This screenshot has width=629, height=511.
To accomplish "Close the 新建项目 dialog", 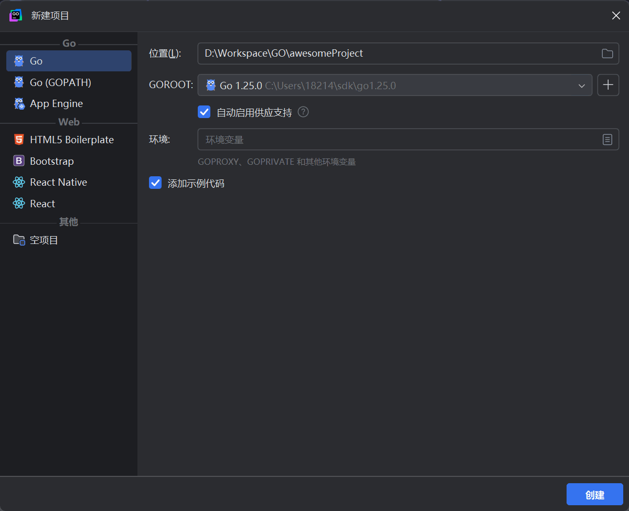I will 616,15.
